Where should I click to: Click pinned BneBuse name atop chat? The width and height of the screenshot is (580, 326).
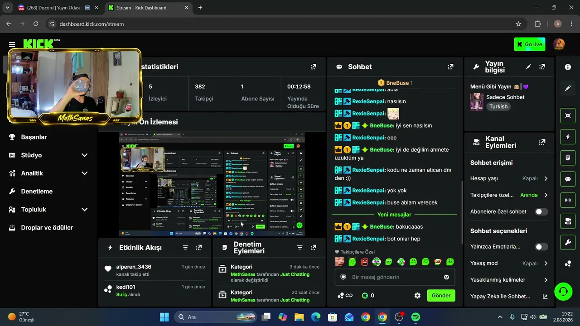click(398, 83)
